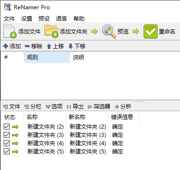
Task: Click the 说明 column header
Action: (79, 57)
